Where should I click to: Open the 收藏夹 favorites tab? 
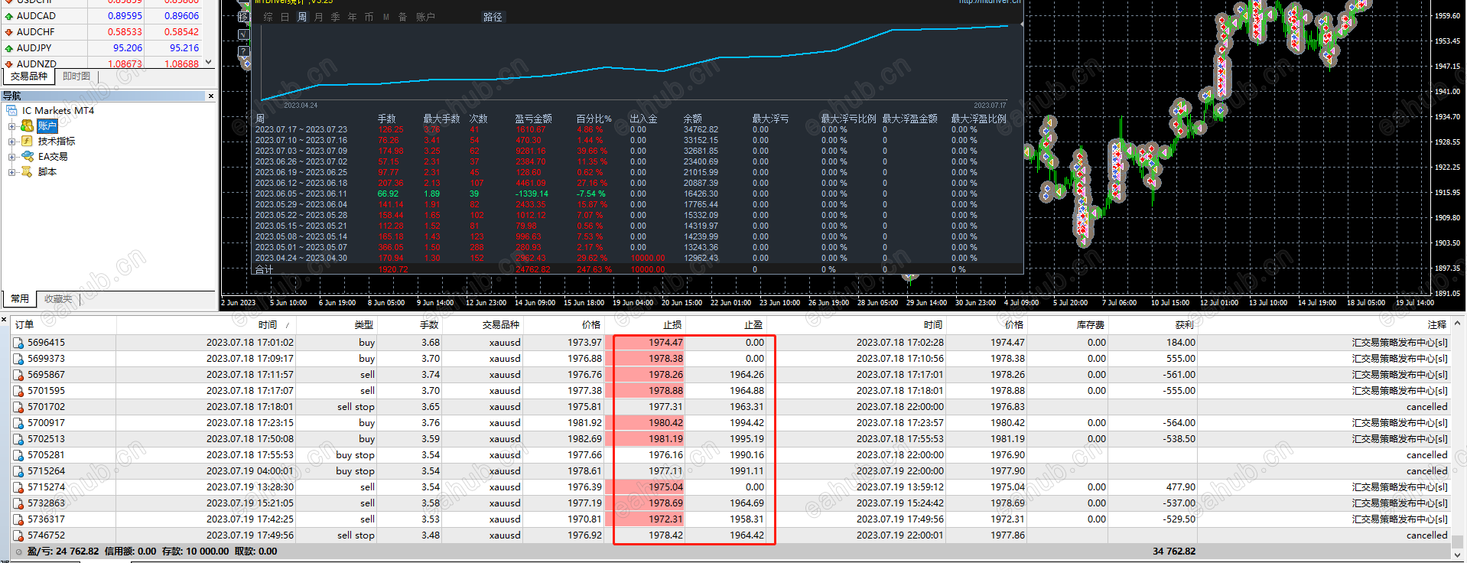58,299
